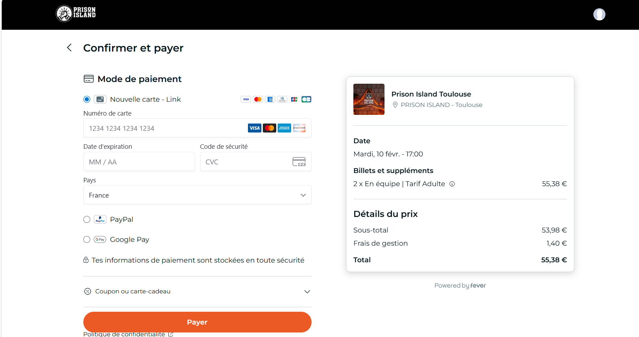Screen dimensions: 639x337
Task: Open the Prison Island logo homepage
Action: (x=76, y=14)
